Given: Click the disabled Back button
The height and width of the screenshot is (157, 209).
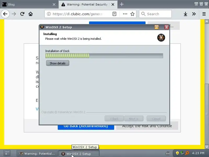Looking at the screenshot, I should pos(114,119).
